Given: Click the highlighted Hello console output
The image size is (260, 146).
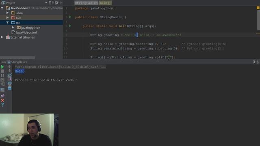Looking at the screenshot, I should [x=19, y=71].
